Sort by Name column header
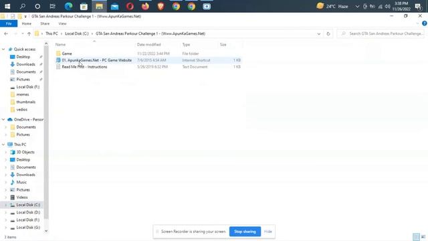 tap(61, 45)
